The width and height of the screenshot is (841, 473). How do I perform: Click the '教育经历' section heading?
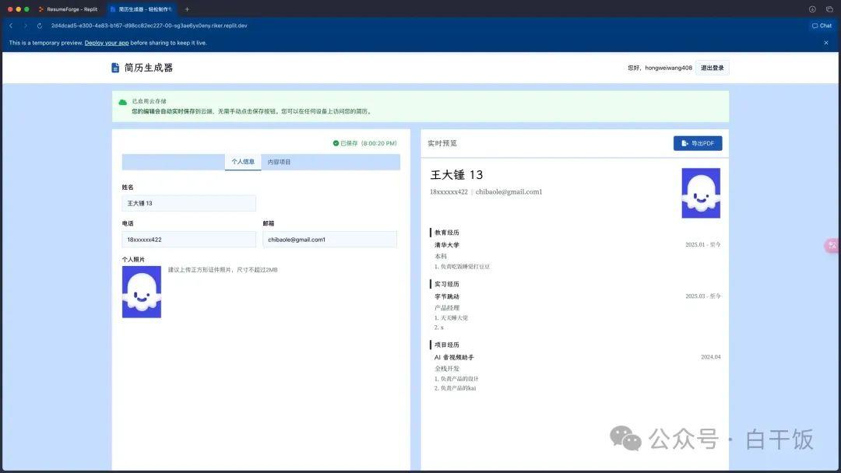[x=447, y=233]
